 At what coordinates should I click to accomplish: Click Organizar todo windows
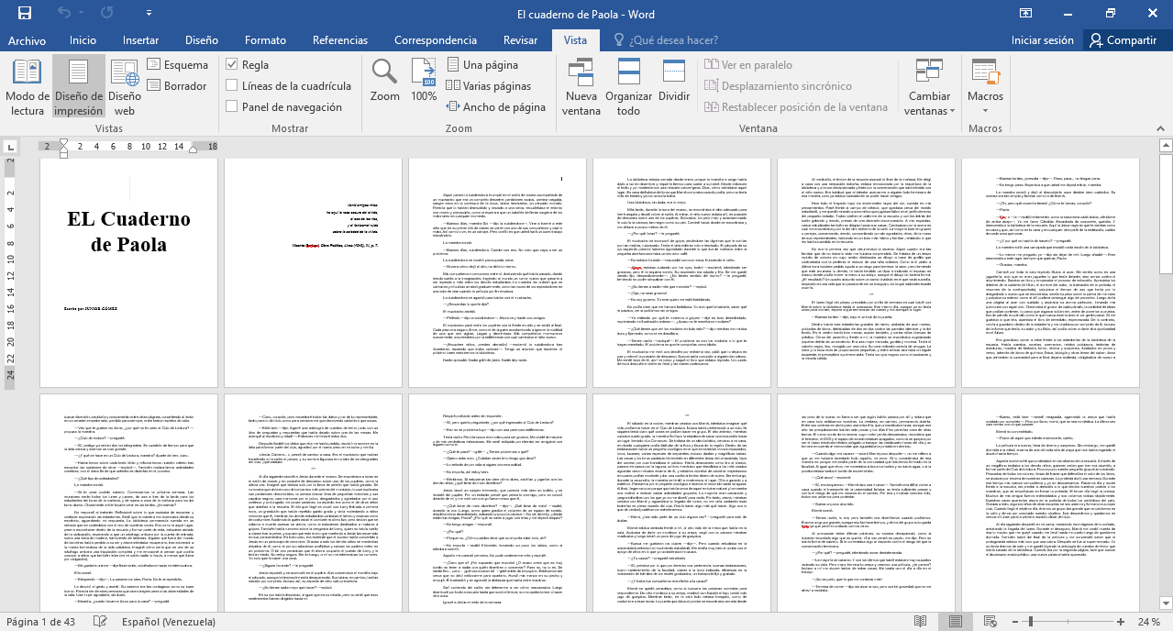click(629, 87)
